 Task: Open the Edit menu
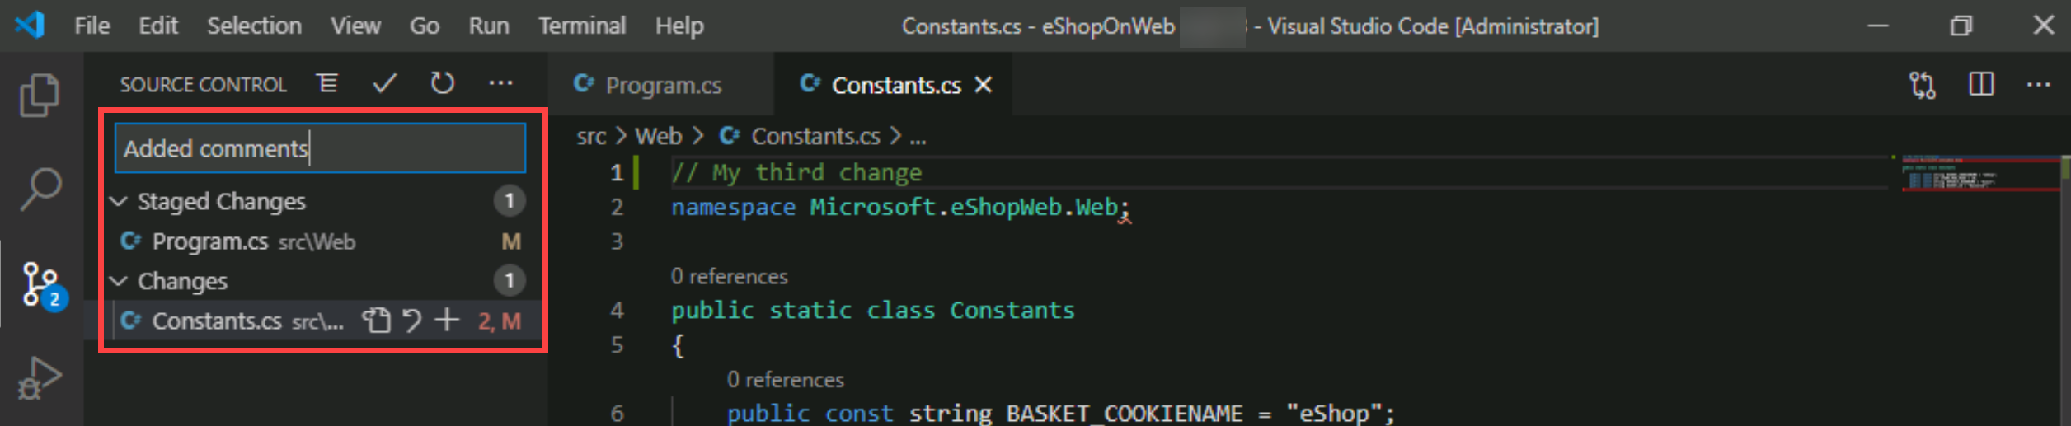[x=157, y=26]
